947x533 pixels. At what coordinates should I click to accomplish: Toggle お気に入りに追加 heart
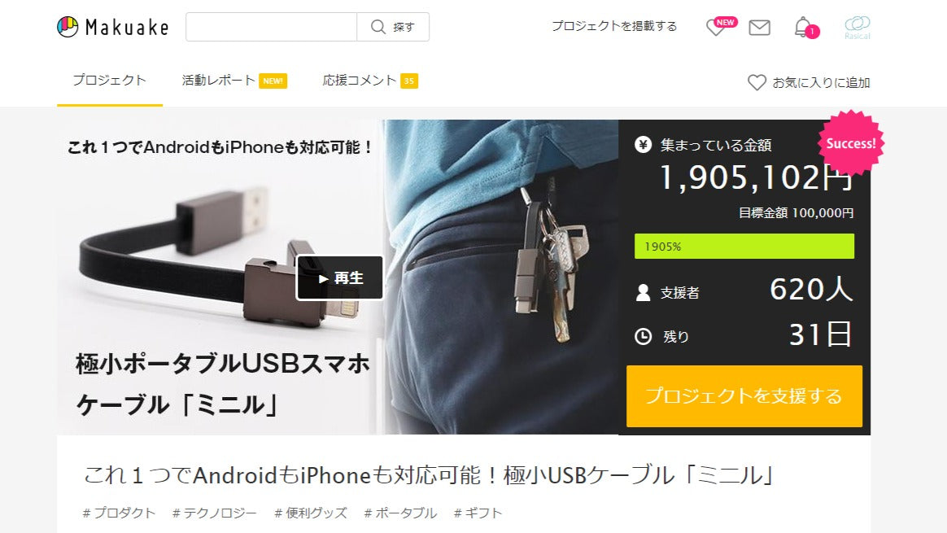point(809,83)
